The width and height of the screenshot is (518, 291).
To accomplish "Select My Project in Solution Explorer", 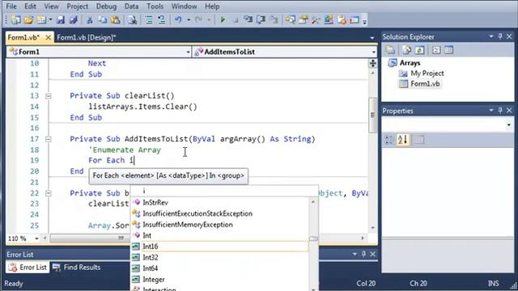I will click(427, 74).
